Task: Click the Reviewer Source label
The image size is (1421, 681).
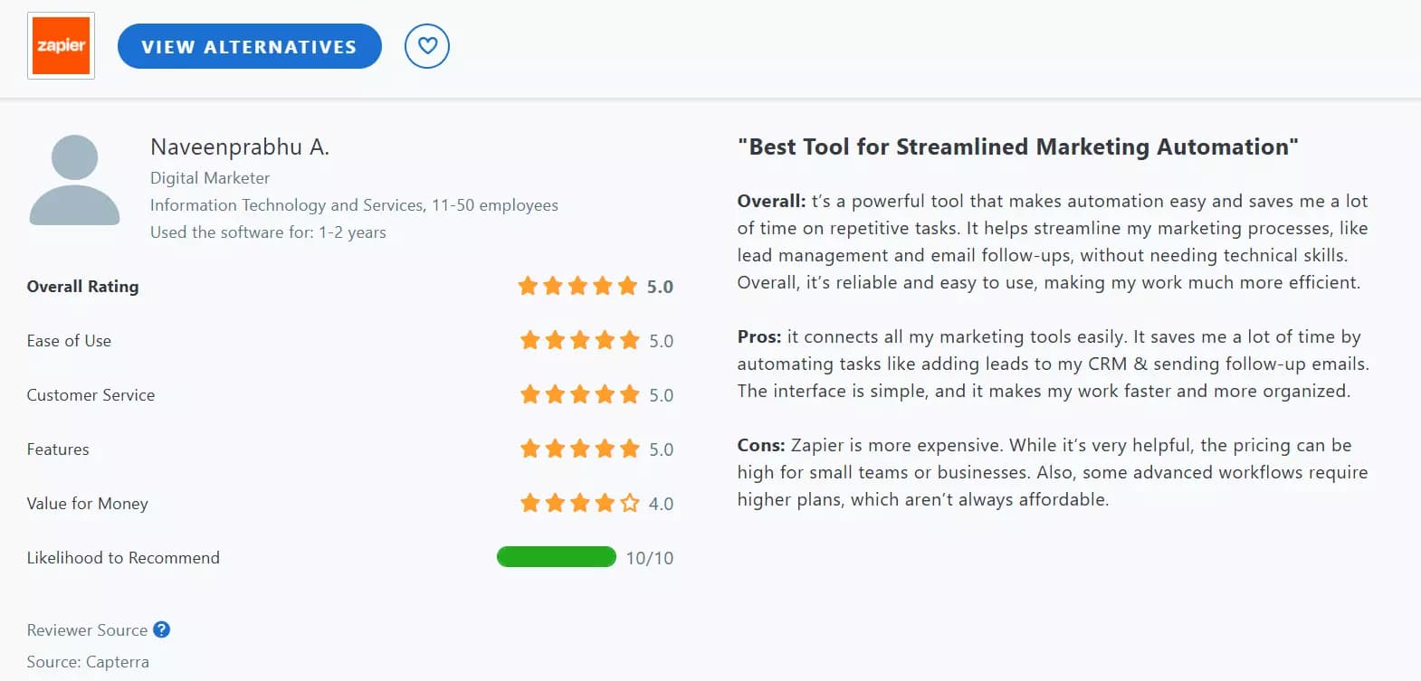Action: coord(87,629)
